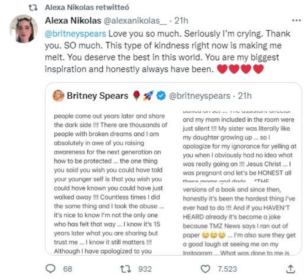
Task: Open Britney Spears' small profile avatar
Action: [x=59, y=96]
